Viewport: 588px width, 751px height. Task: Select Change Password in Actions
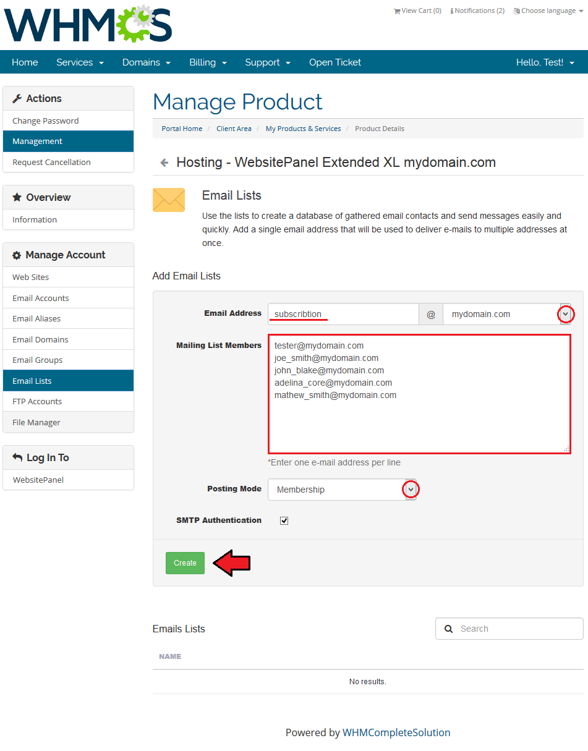[69, 121]
